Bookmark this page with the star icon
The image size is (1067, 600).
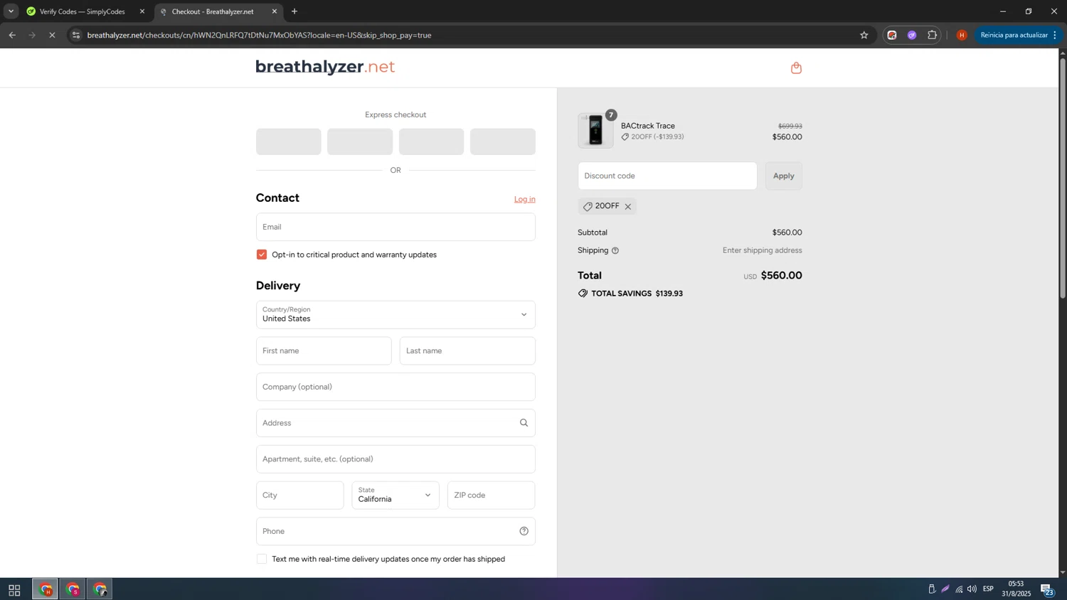864,35
